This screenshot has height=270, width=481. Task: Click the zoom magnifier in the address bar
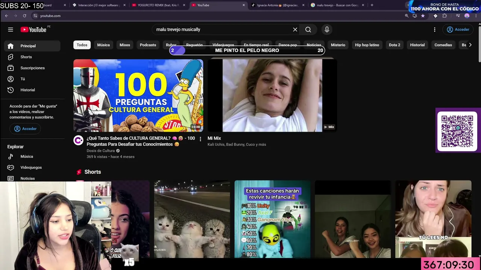tap(407, 16)
